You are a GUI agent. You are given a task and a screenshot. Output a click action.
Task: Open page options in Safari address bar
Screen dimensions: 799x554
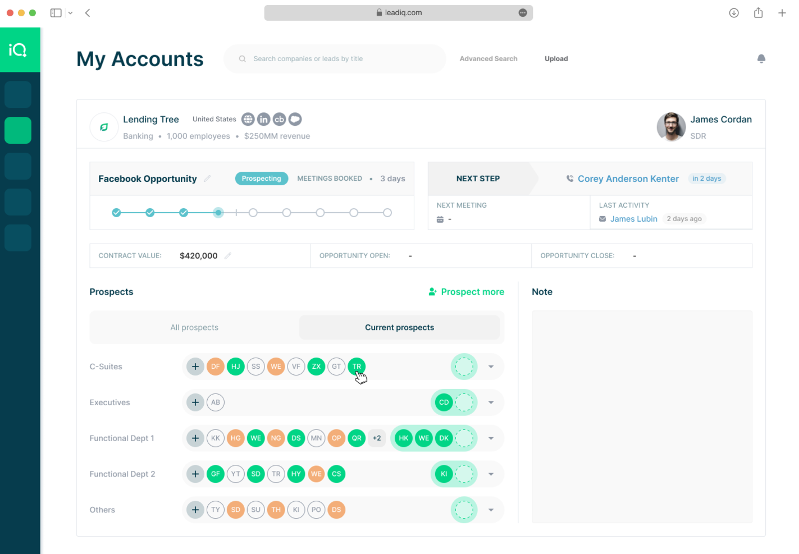point(523,12)
